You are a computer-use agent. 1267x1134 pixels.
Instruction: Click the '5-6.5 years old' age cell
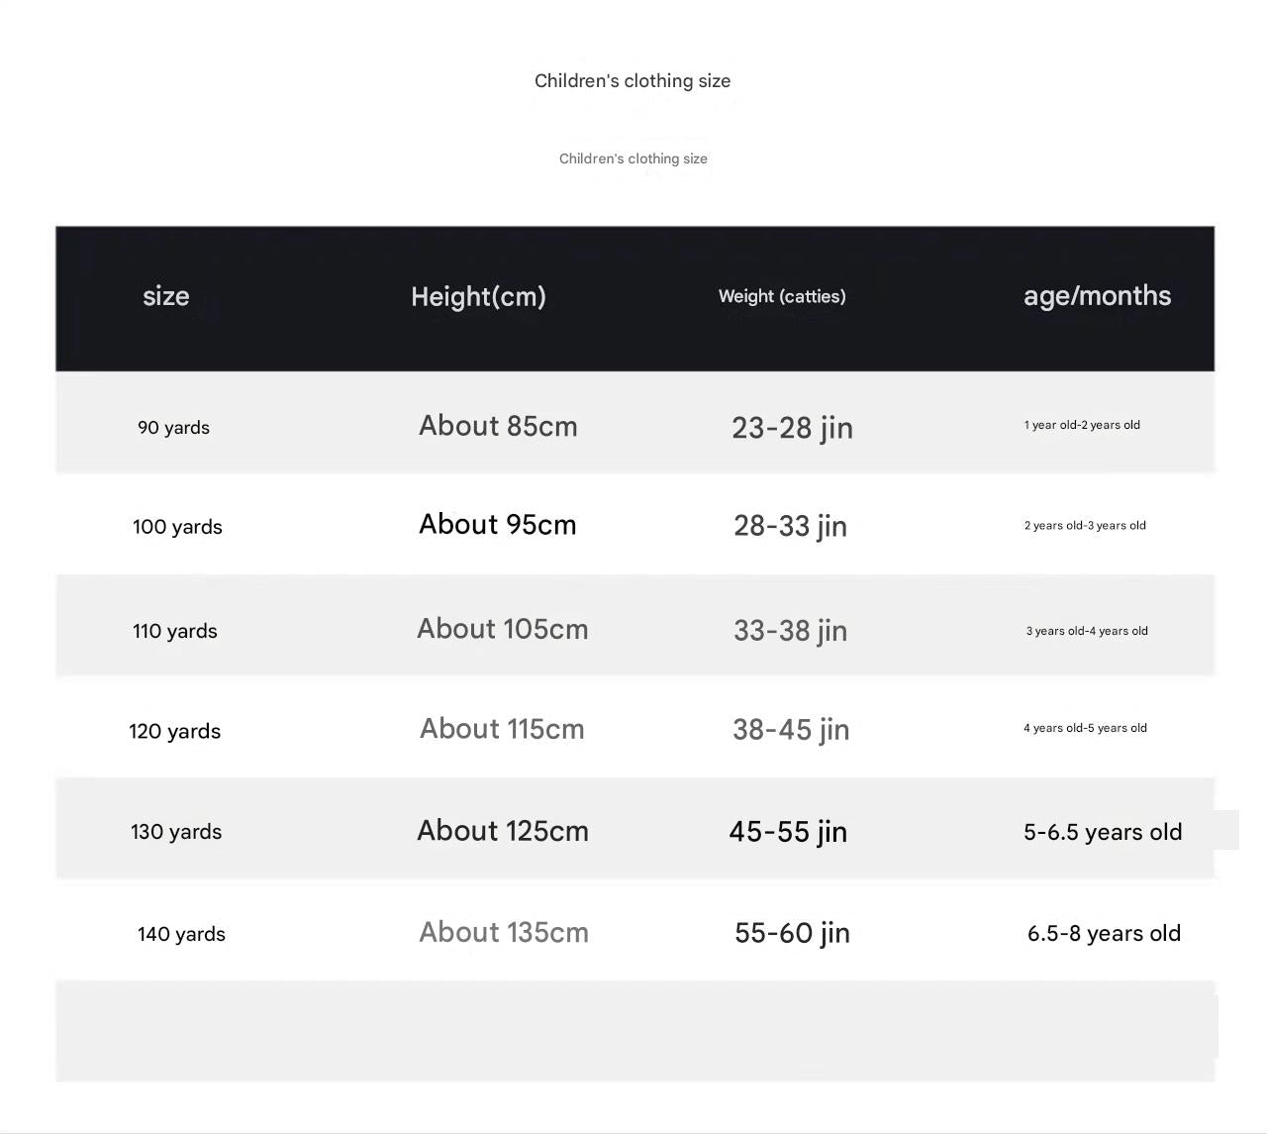(x=1103, y=832)
